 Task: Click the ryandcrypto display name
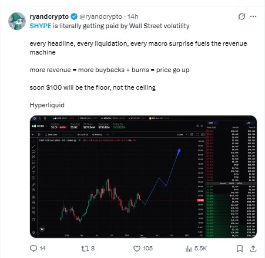49,16
